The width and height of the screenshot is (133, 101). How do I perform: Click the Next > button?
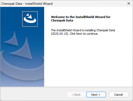[96, 95]
